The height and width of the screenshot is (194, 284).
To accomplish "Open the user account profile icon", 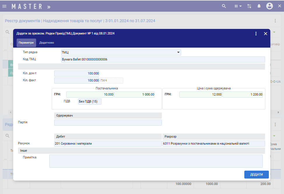I will pyautogui.click(x=269, y=6).
